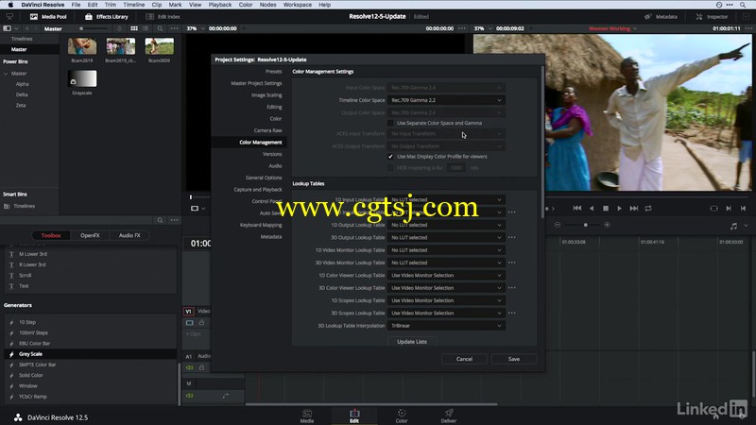Open 3D Output LUT options ellipsis
Viewport: 756px width, 425px height.
(512, 238)
